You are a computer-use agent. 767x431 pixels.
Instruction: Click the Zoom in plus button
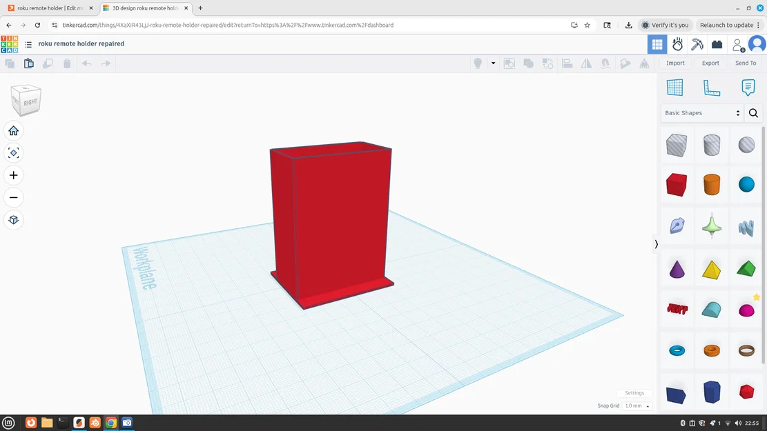(14, 175)
